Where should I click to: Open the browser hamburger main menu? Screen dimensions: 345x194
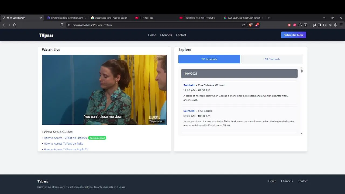[341, 25]
